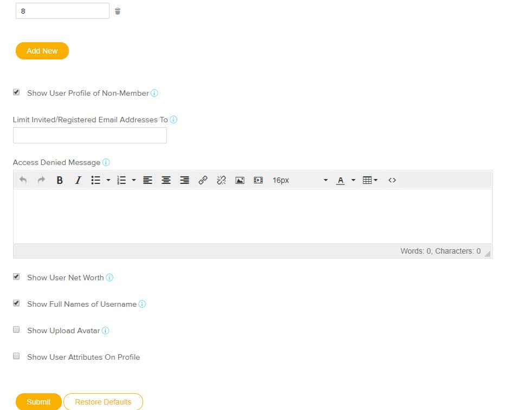Insert a numbered list
509x410 pixels.
pyautogui.click(x=121, y=180)
